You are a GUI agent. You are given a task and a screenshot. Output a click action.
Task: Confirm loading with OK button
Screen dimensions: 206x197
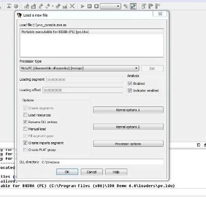(67, 172)
